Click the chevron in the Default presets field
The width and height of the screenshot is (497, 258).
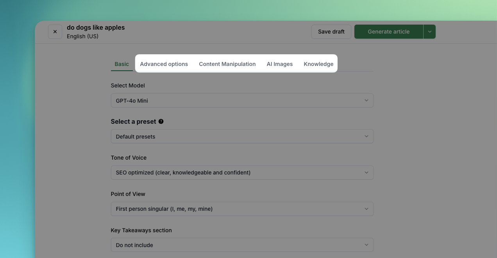pyautogui.click(x=366, y=136)
